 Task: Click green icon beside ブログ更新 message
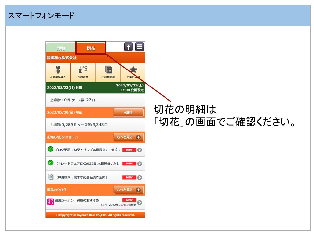click(x=50, y=149)
